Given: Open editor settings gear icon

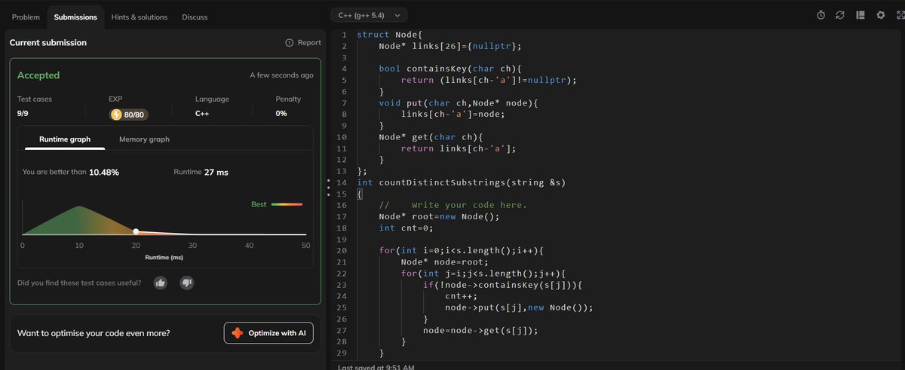Looking at the screenshot, I should [x=880, y=15].
